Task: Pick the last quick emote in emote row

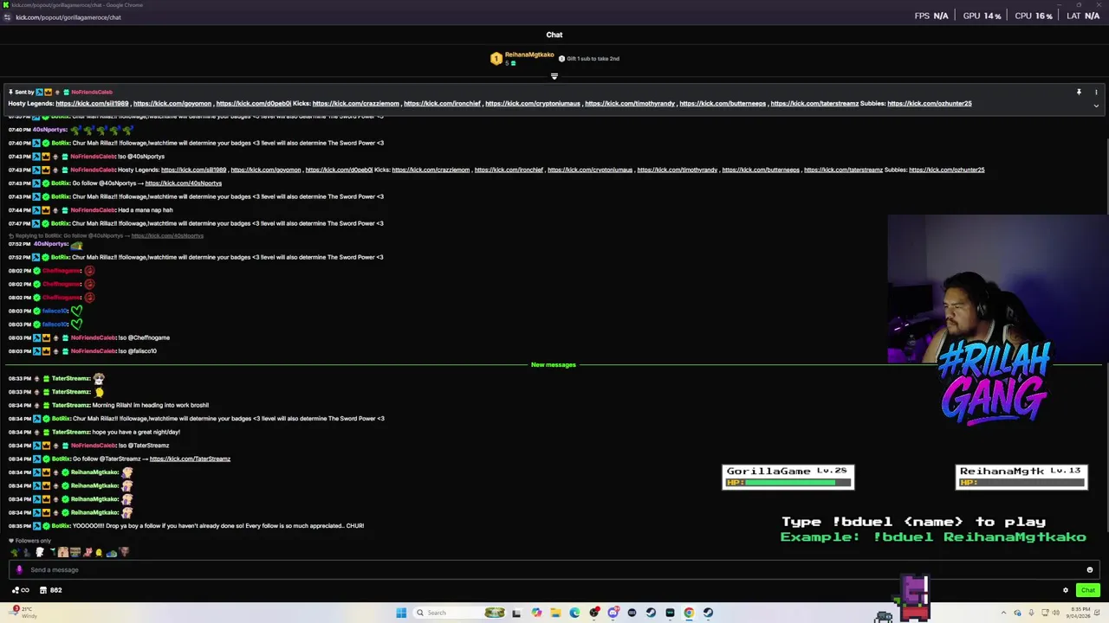Action: point(124,552)
